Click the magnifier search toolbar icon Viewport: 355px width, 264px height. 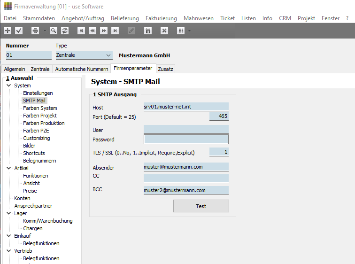[x=53, y=31]
